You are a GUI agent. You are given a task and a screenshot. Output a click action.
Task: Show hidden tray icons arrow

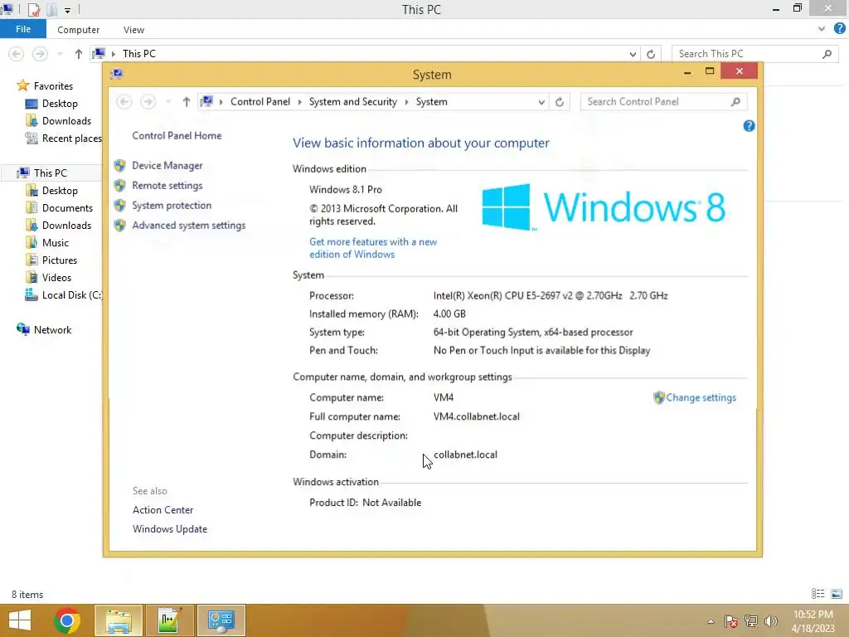pyautogui.click(x=711, y=621)
